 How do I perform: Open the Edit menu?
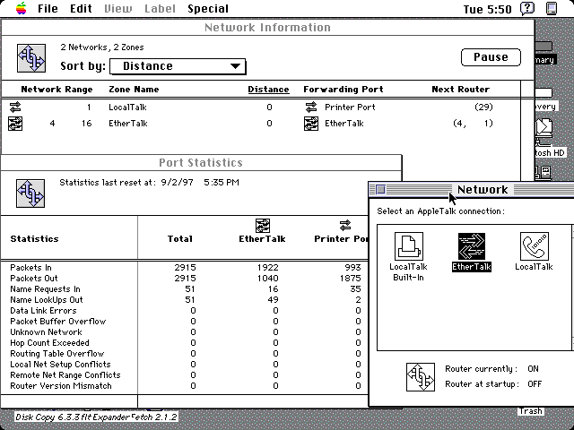pyautogui.click(x=81, y=8)
